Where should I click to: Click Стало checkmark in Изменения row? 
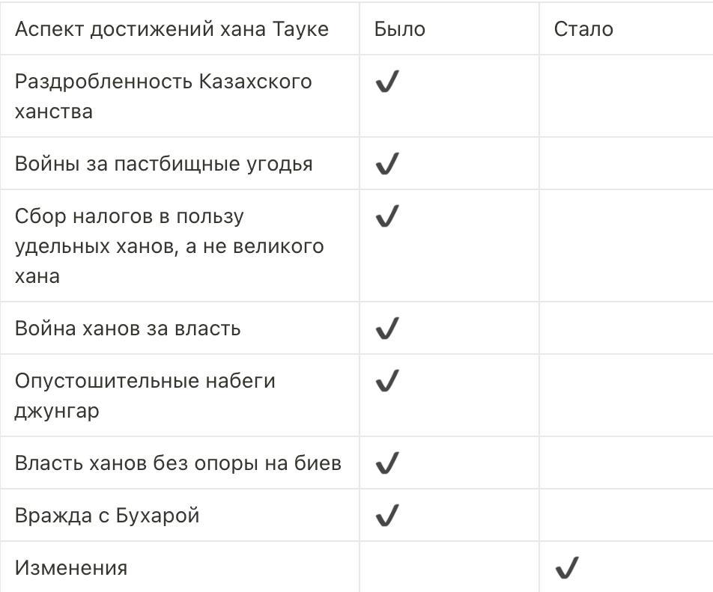[x=566, y=568]
